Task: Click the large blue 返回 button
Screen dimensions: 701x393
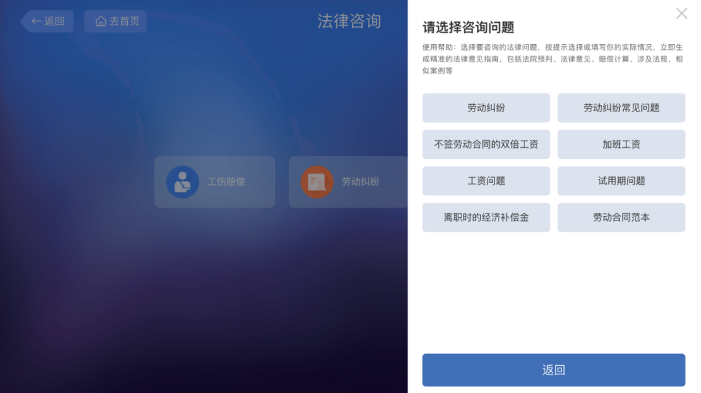Action: 554,370
